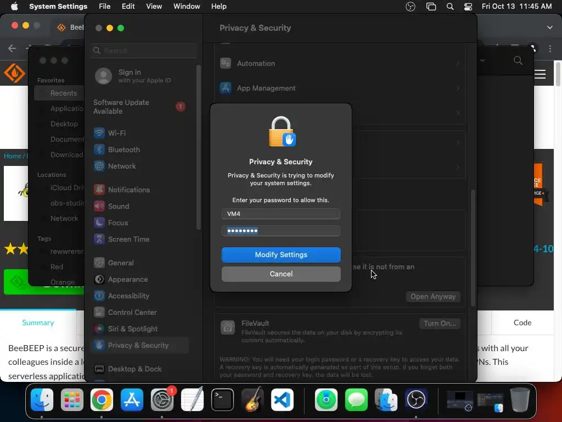Open Google Chrome from the Dock
The height and width of the screenshot is (422, 562).
[102, 399]
